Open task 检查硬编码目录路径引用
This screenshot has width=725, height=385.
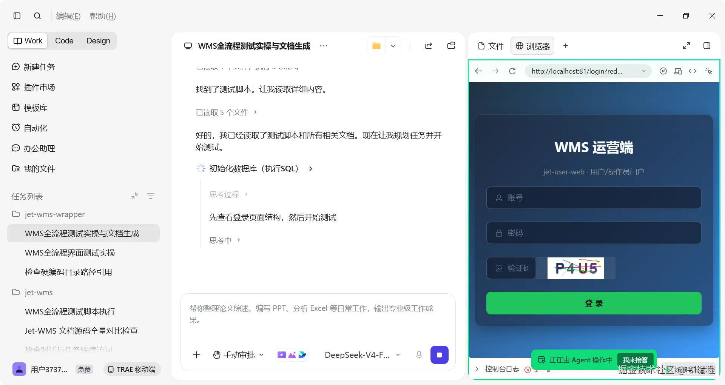[x=68, y=272]
